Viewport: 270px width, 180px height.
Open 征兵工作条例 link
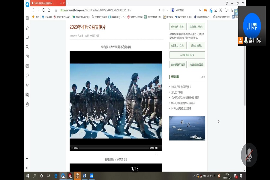pyautogui.click(x=177, y=92)
